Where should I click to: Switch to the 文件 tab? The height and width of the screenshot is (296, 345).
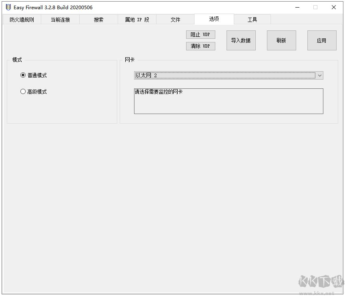(x=175, y=19)
